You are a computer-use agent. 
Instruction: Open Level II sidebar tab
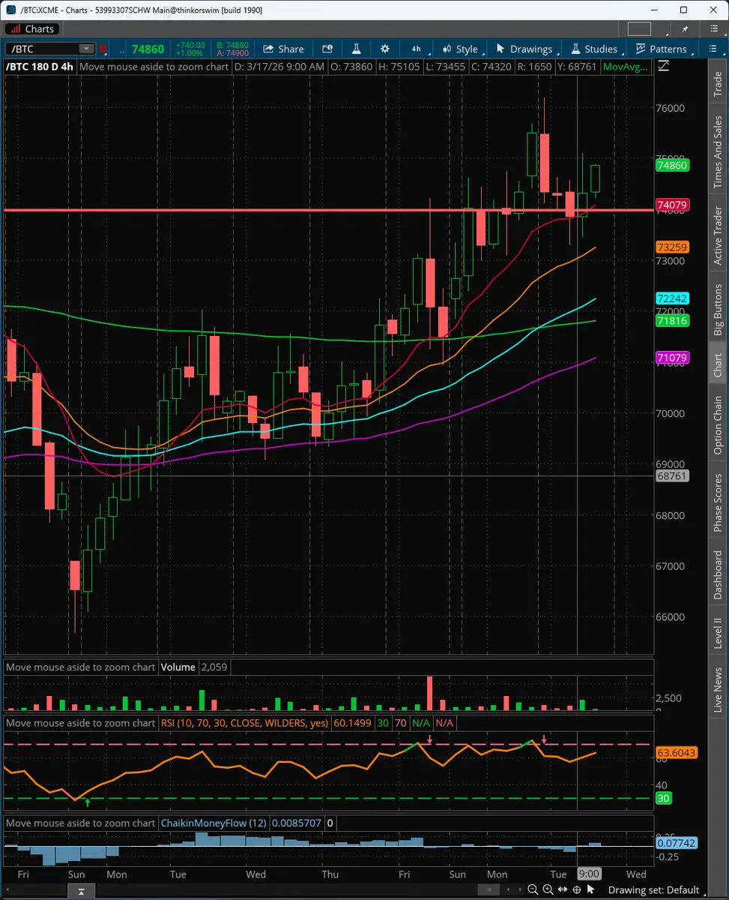click(717, 633)
